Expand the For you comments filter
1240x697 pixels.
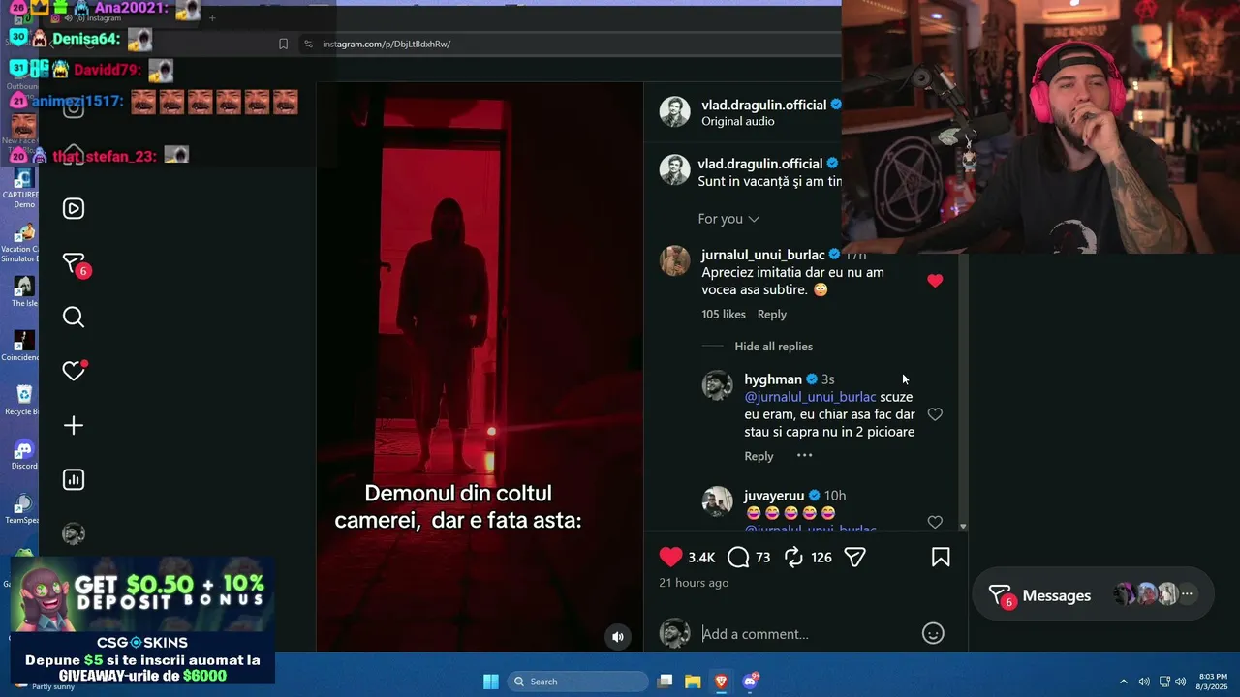coord(728,219)
